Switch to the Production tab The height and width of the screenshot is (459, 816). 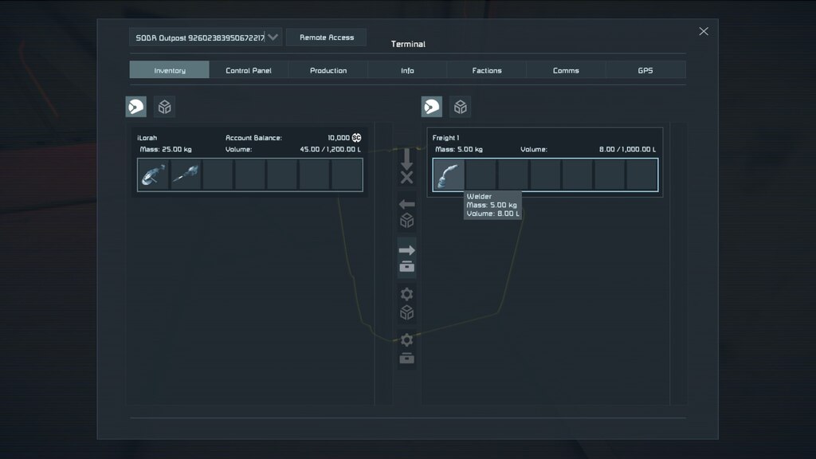point(328,70)
